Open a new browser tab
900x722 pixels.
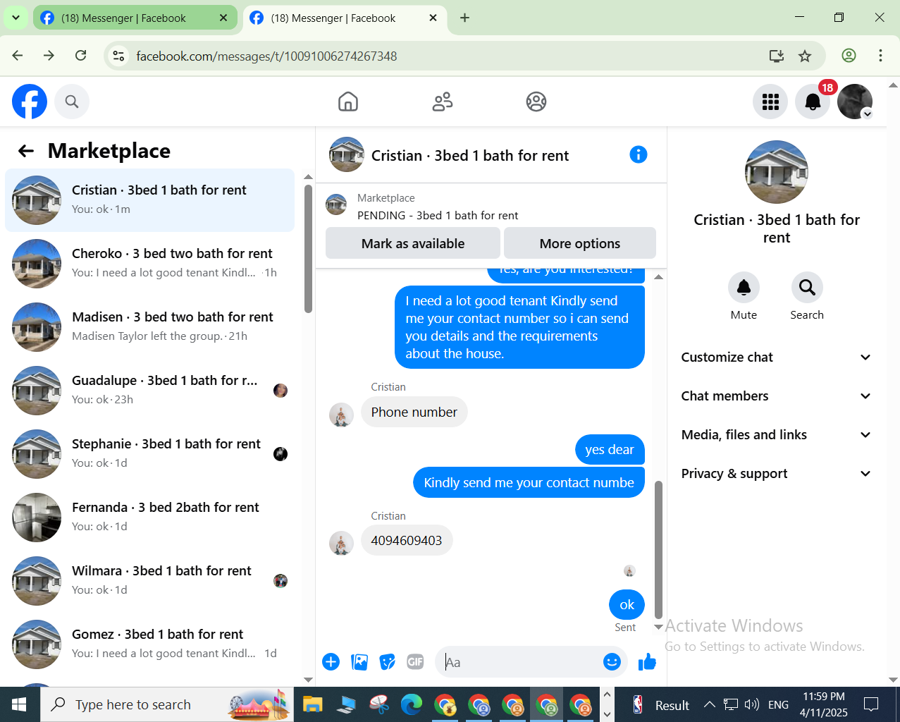pyautogui.click(x=464, y=18)
